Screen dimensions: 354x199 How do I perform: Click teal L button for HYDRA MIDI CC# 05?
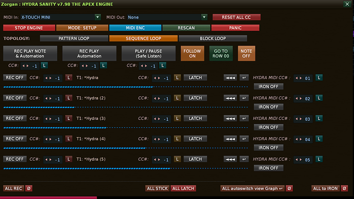[319, 159]
